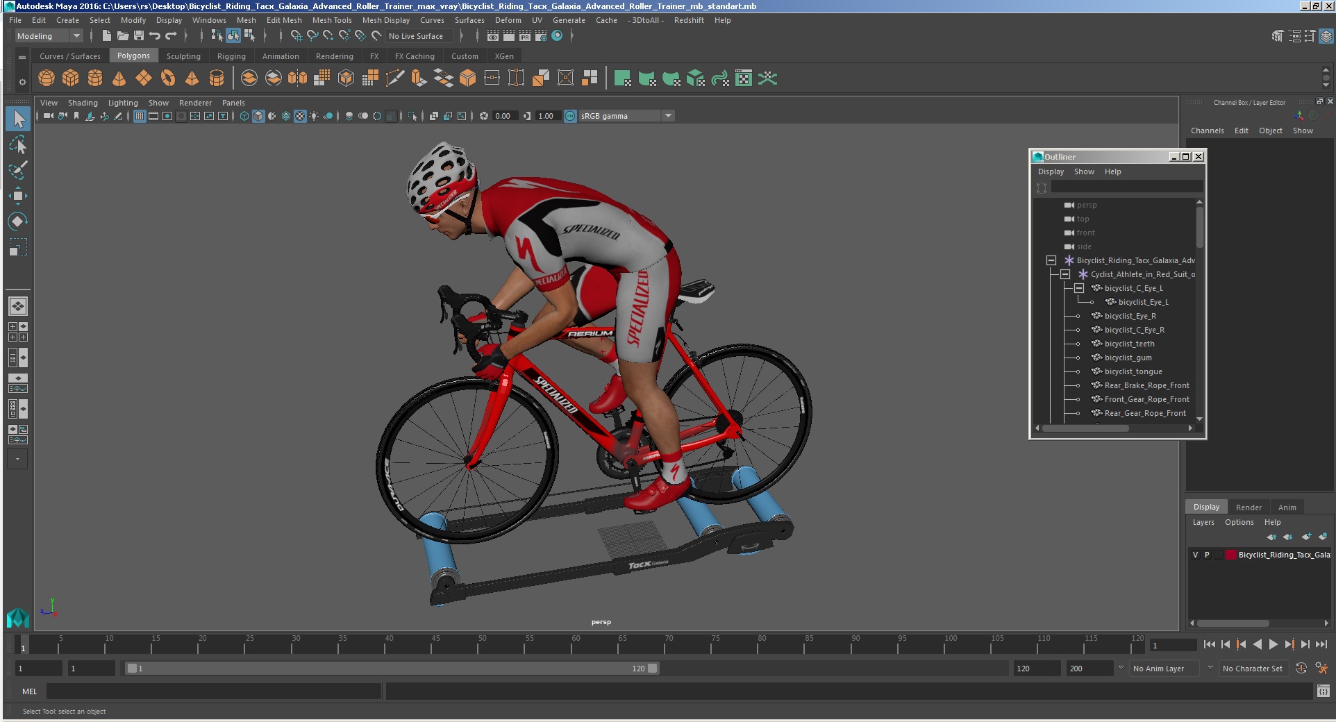
Task: Create a polygon torus from shelf
Action: click(x=168, y=78)
